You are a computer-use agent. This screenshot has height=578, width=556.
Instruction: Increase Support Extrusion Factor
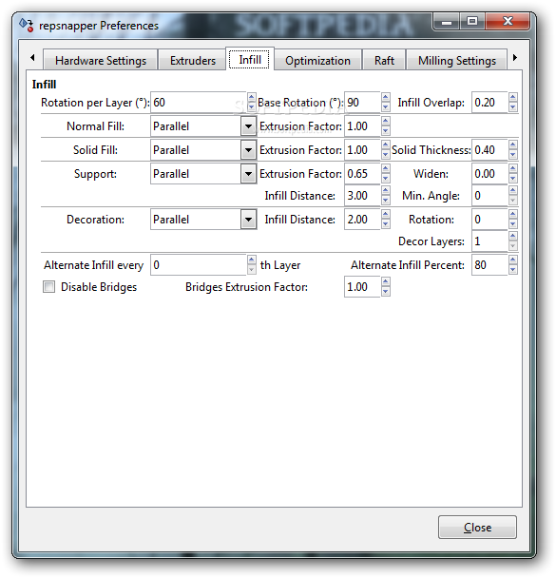386,168
